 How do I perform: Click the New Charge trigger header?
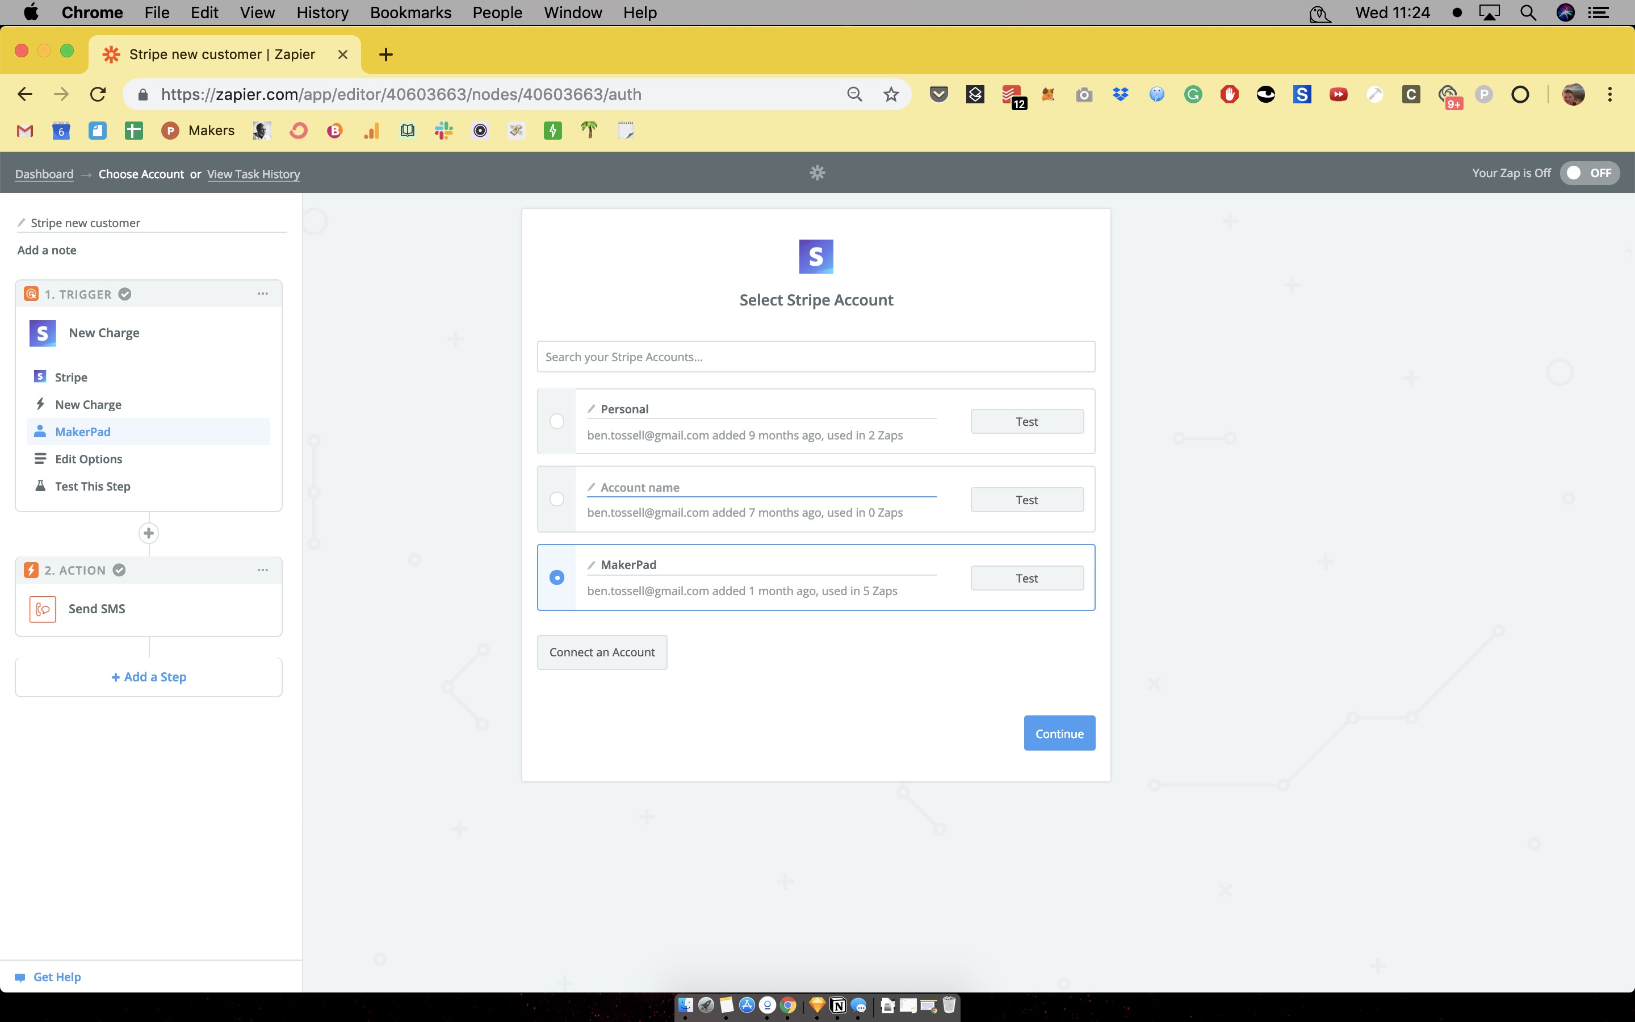149,333
